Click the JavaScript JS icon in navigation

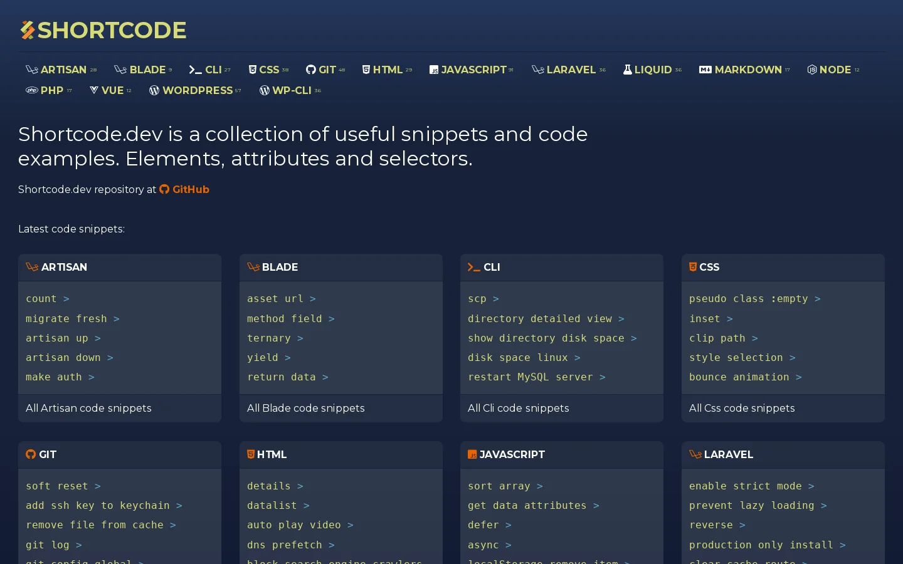click(x=434, y=70)
